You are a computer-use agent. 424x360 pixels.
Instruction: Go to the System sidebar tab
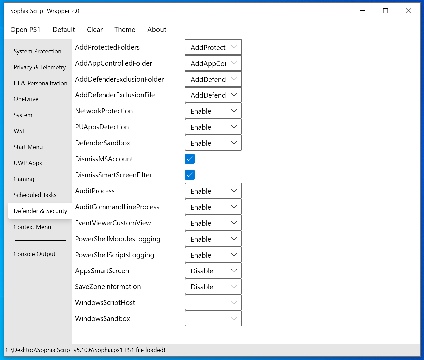(x=40, y=115)
